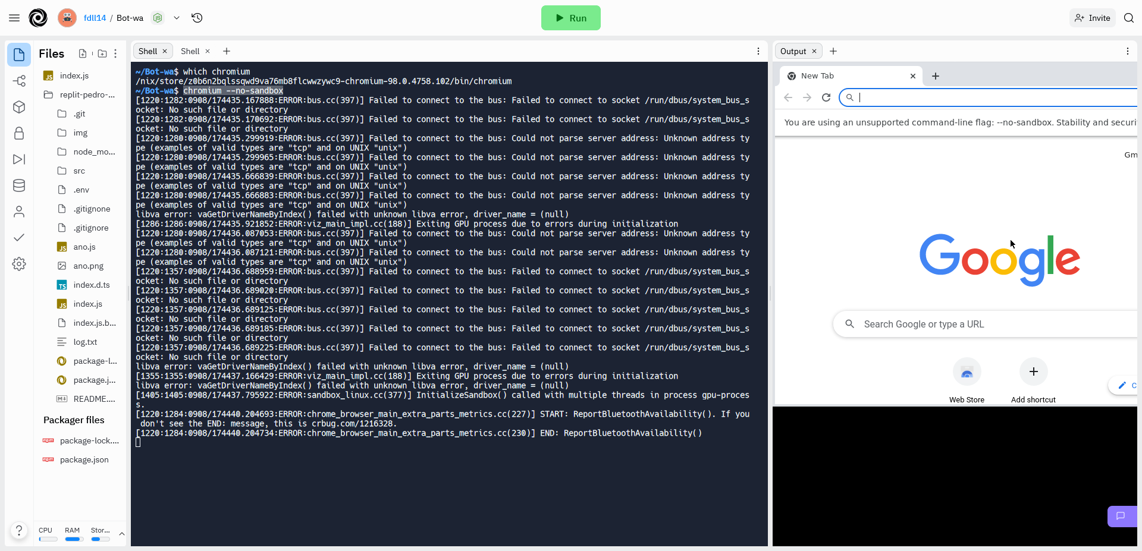This screenshot has height=551, width=1142.
Task: Switch to the first Shell tab
Action: (x=148, y=51)
